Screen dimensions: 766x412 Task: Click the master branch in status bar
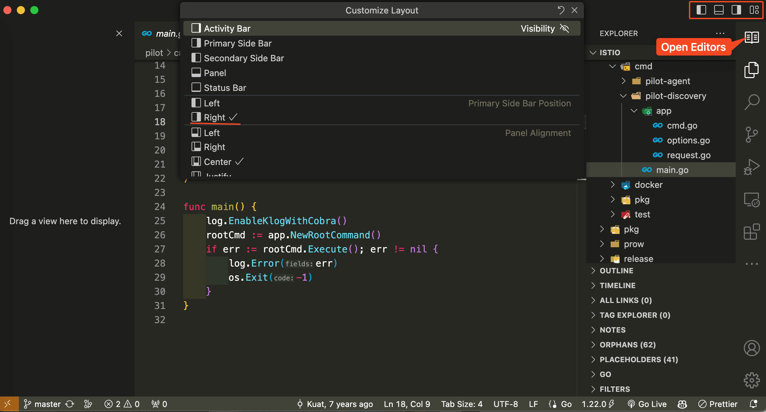(x=42, y=404)
